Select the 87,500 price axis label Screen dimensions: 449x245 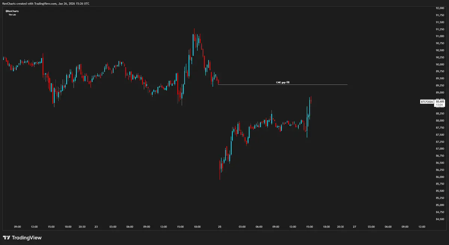click(440, 135)
